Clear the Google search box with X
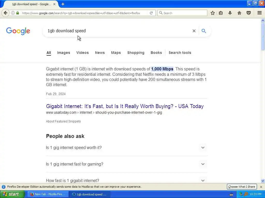Screen dimensions: 265x198 point(194,31)
